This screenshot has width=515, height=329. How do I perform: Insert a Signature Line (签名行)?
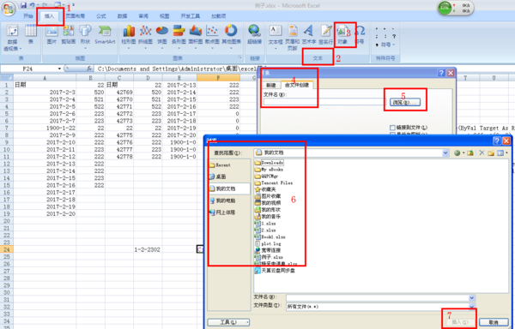point(325,34)
